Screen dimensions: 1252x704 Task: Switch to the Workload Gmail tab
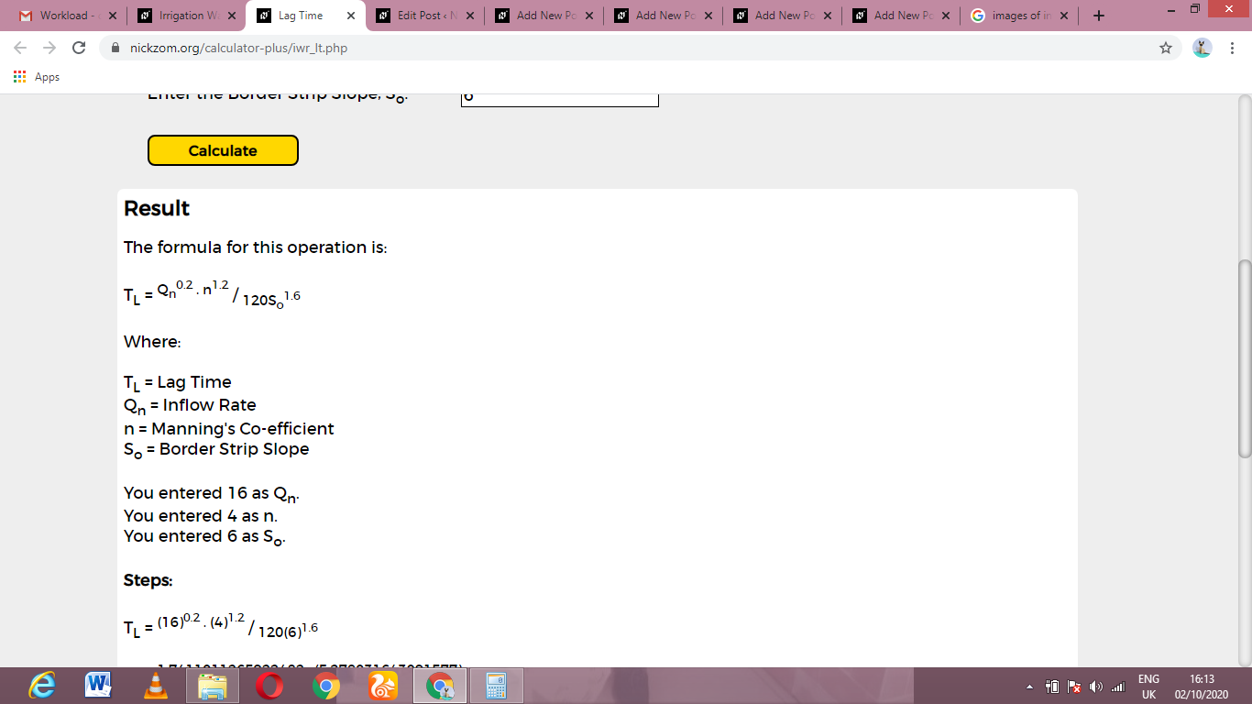(x=64, y=16)
